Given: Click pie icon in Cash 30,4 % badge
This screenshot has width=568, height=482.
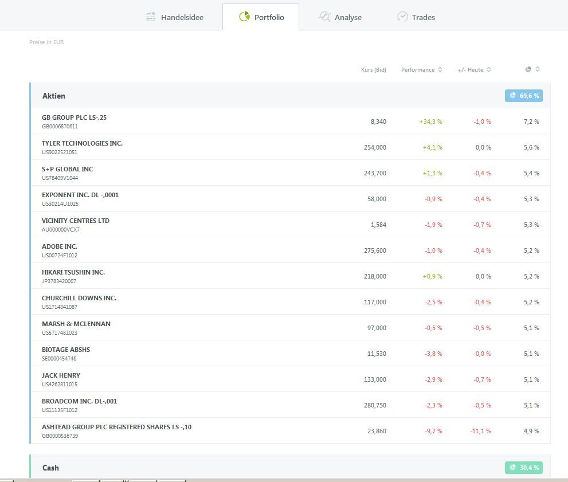Looking at the screenshot, I should pyautogui.click(x=512, y=468).
